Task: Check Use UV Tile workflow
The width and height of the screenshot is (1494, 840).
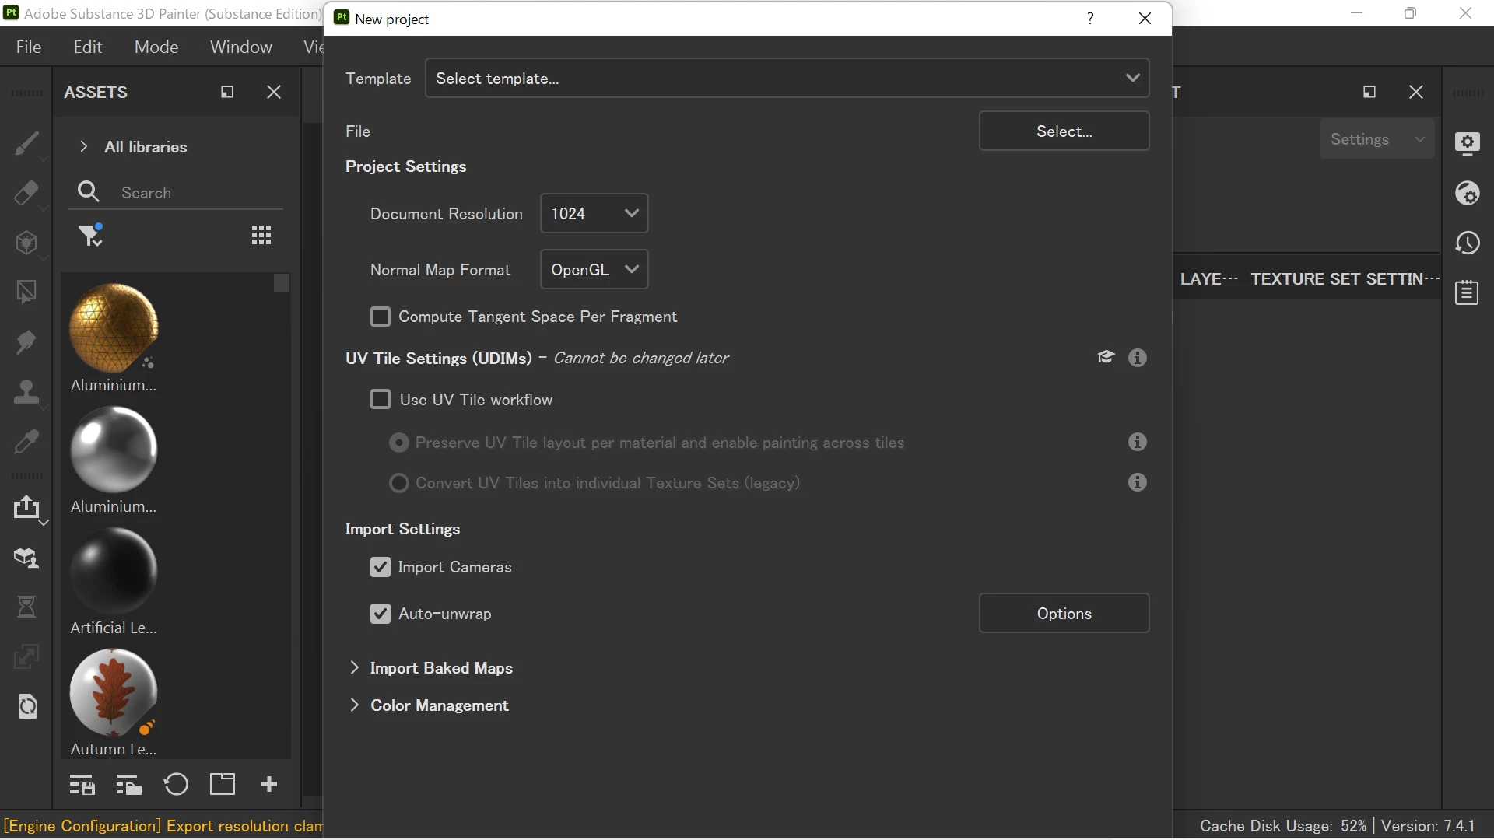Action: [x=381, y=400]
